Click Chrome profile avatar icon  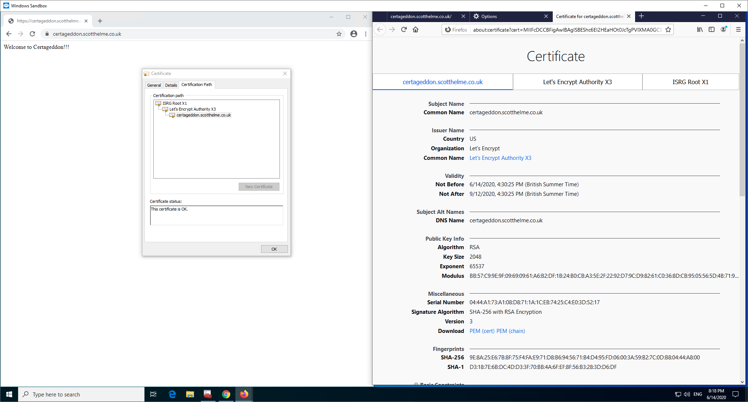pos(353,34)
